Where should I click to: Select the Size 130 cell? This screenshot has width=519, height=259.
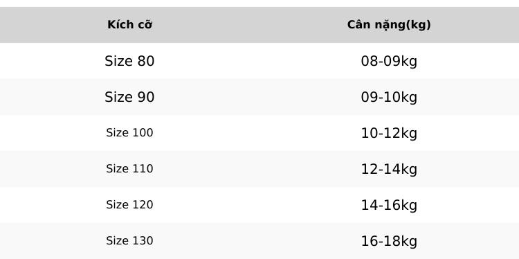pyautogui.click(x=129, y=241)
